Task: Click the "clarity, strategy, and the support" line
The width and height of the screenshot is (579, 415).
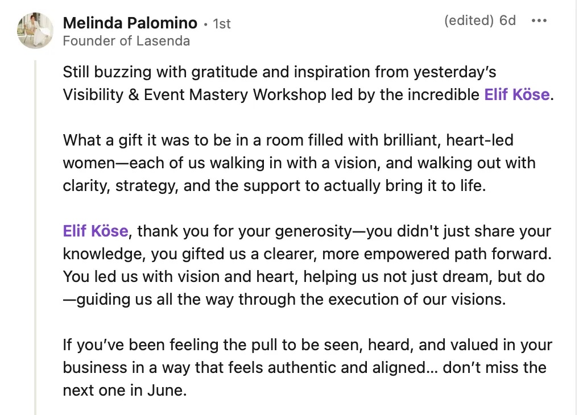Action: point(274,186)
